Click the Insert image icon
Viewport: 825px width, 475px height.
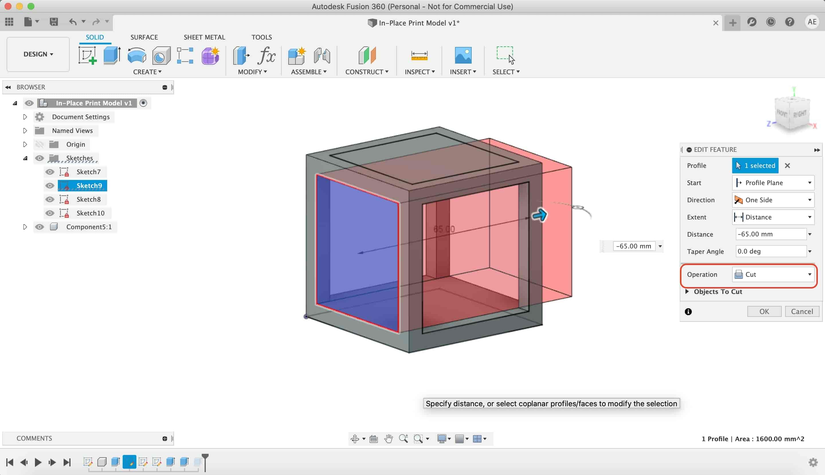point(463,55)
